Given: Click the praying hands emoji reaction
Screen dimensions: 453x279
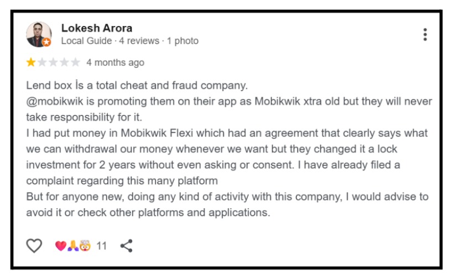Looking at the screenshot, I should (72, 246).
